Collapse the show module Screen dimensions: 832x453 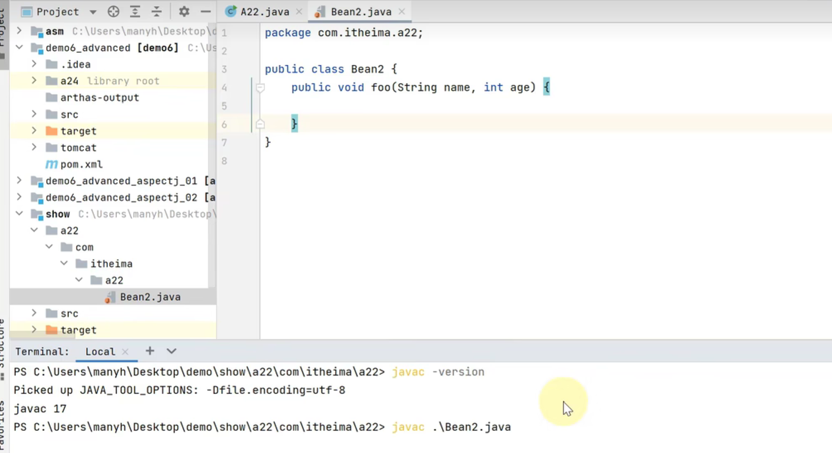click(19, 214)
